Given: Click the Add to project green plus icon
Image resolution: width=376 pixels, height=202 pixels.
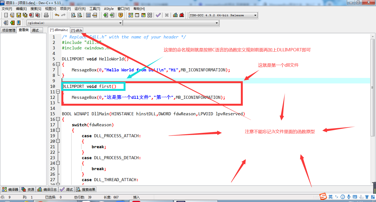Looking at the screenshot, I should tap(105, 15).
